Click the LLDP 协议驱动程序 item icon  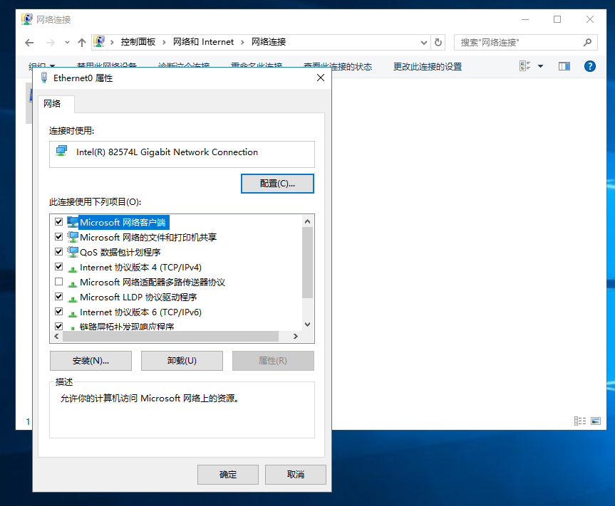(x=73, y=299)
